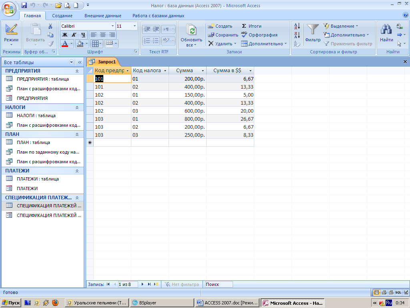Save via quick access floppy icon
410x308 pixels.
24,5
